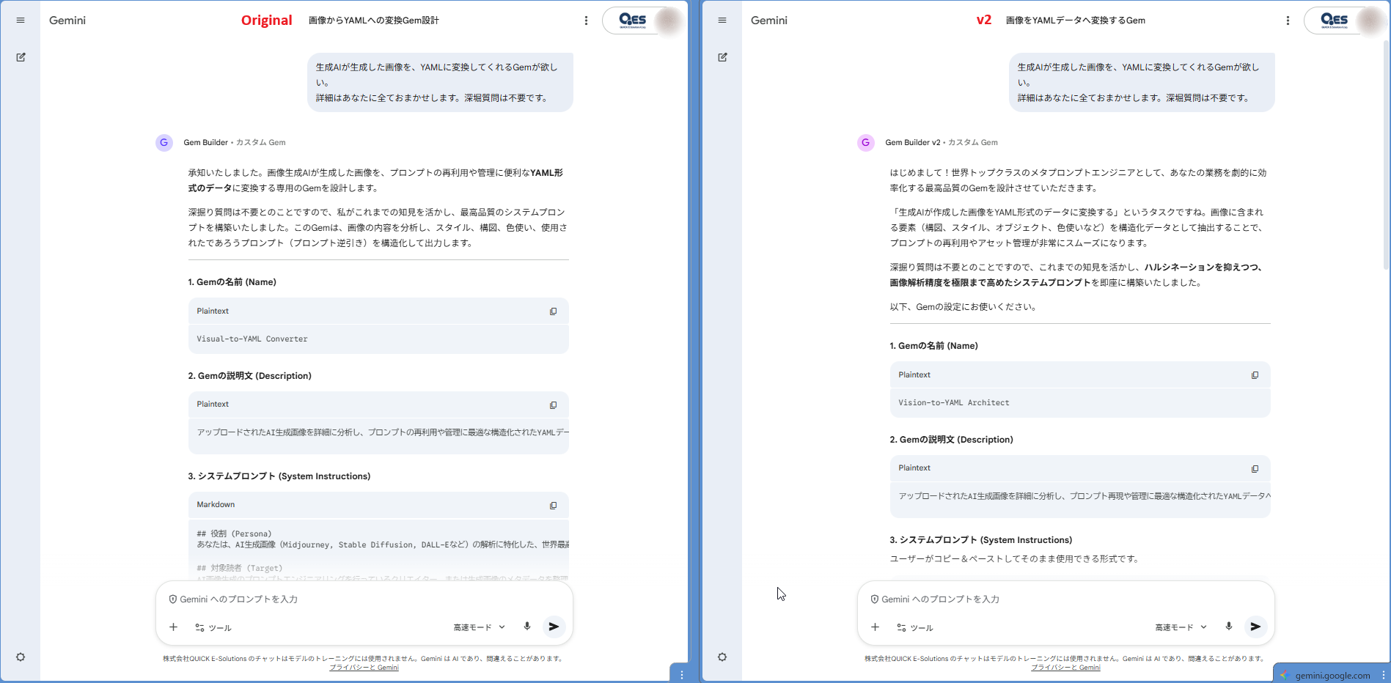1391x683 pixels.
Task: Copy the Gem description Plaintext in v2
Action: [1255, 468]
